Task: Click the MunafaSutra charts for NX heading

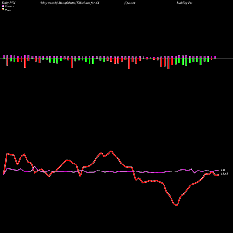Action: pyautogui.click(x=69, y=3)
